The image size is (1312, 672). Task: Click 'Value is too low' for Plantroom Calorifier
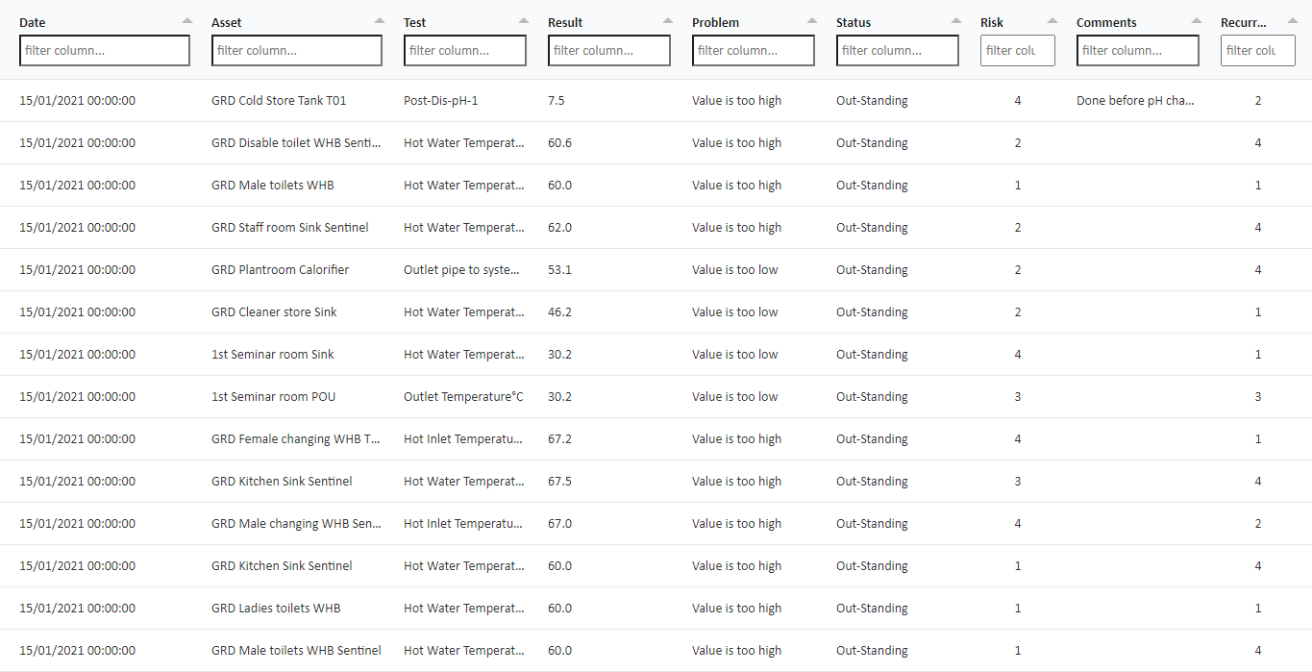[735, 269]
